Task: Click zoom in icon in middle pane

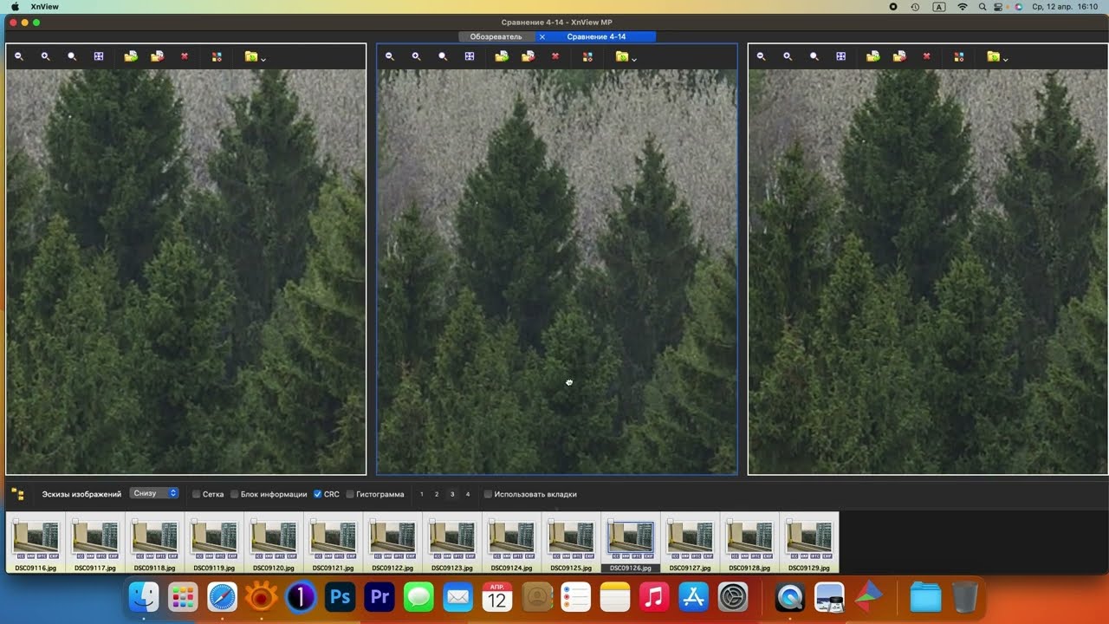Action: pyautogui.click(x=416, y=56)
